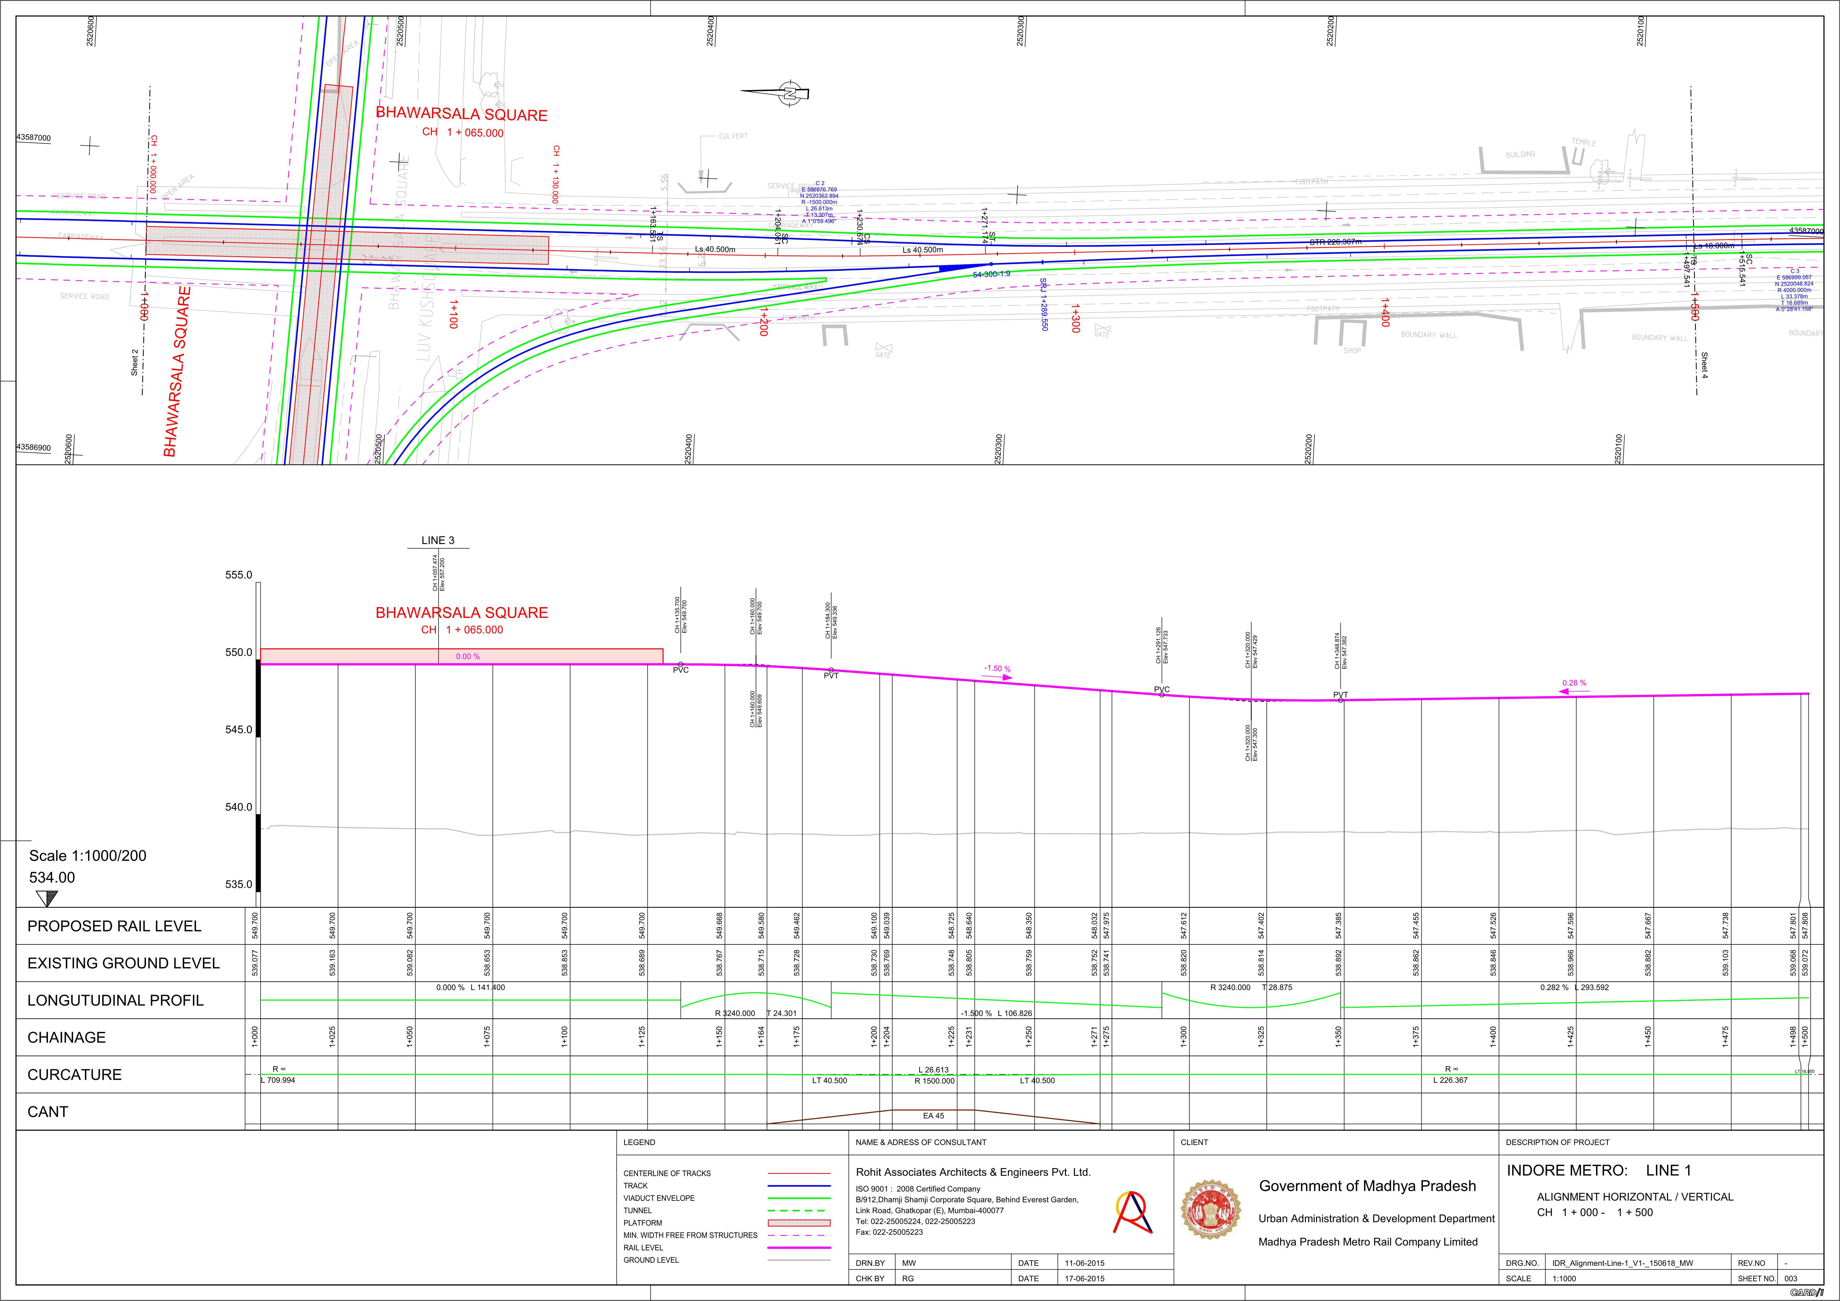
Task: Click the 'Sheet 2' match line label
Action: click(135, 362)
